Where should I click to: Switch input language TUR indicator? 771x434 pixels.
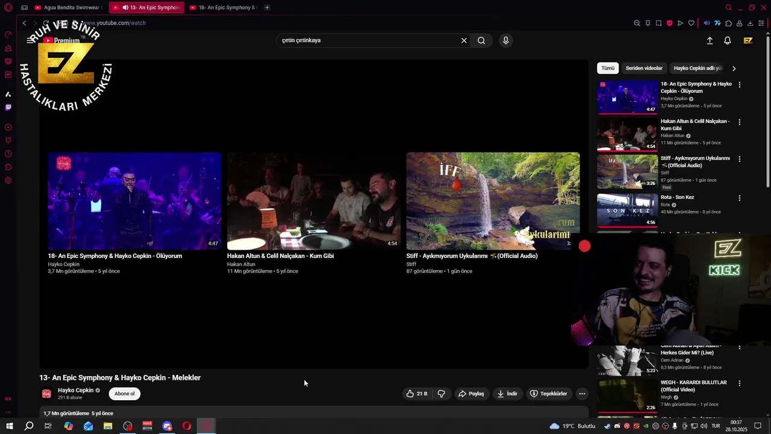tap(716, 426)
